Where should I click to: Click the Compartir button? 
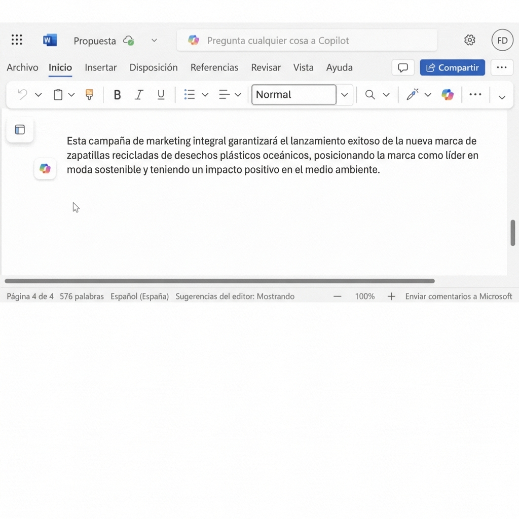452,67
